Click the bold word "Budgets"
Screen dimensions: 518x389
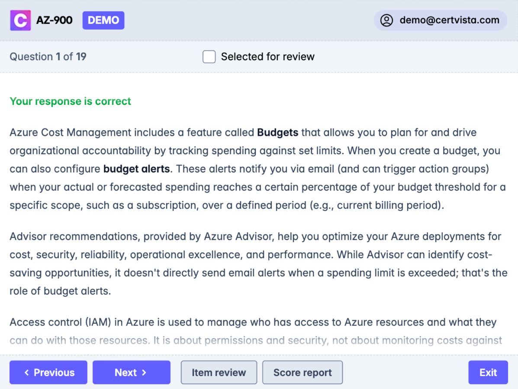[x=277, y=133]
